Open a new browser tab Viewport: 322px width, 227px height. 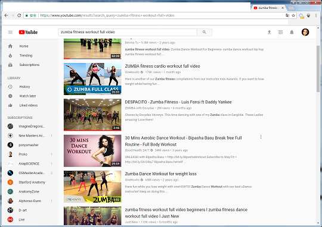[291, 8]
